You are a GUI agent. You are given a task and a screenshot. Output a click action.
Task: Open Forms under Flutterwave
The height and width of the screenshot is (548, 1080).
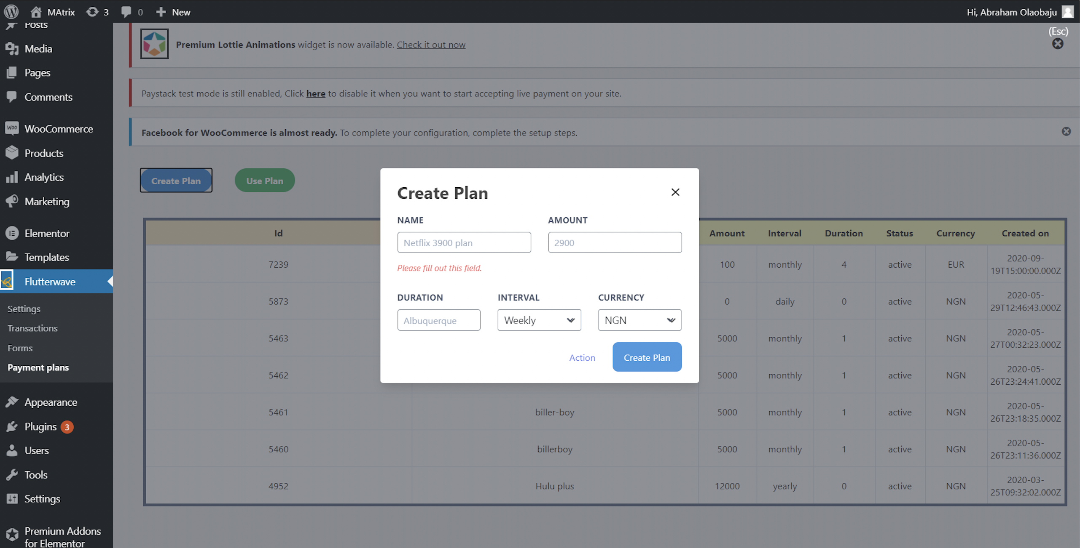click(20, 348)
